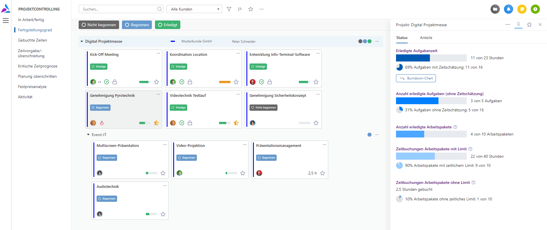Click the Erledigte Aufgabenzeit progress bar
This screenshot has height=230, width=547.
431,58
